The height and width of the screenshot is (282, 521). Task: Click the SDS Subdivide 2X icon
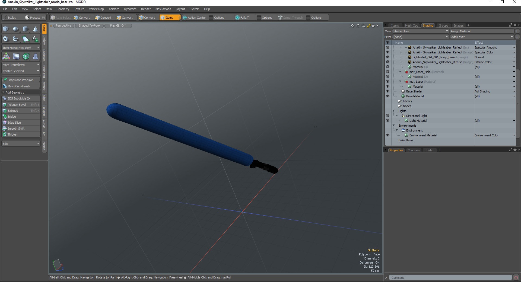[x=5, y=98]
